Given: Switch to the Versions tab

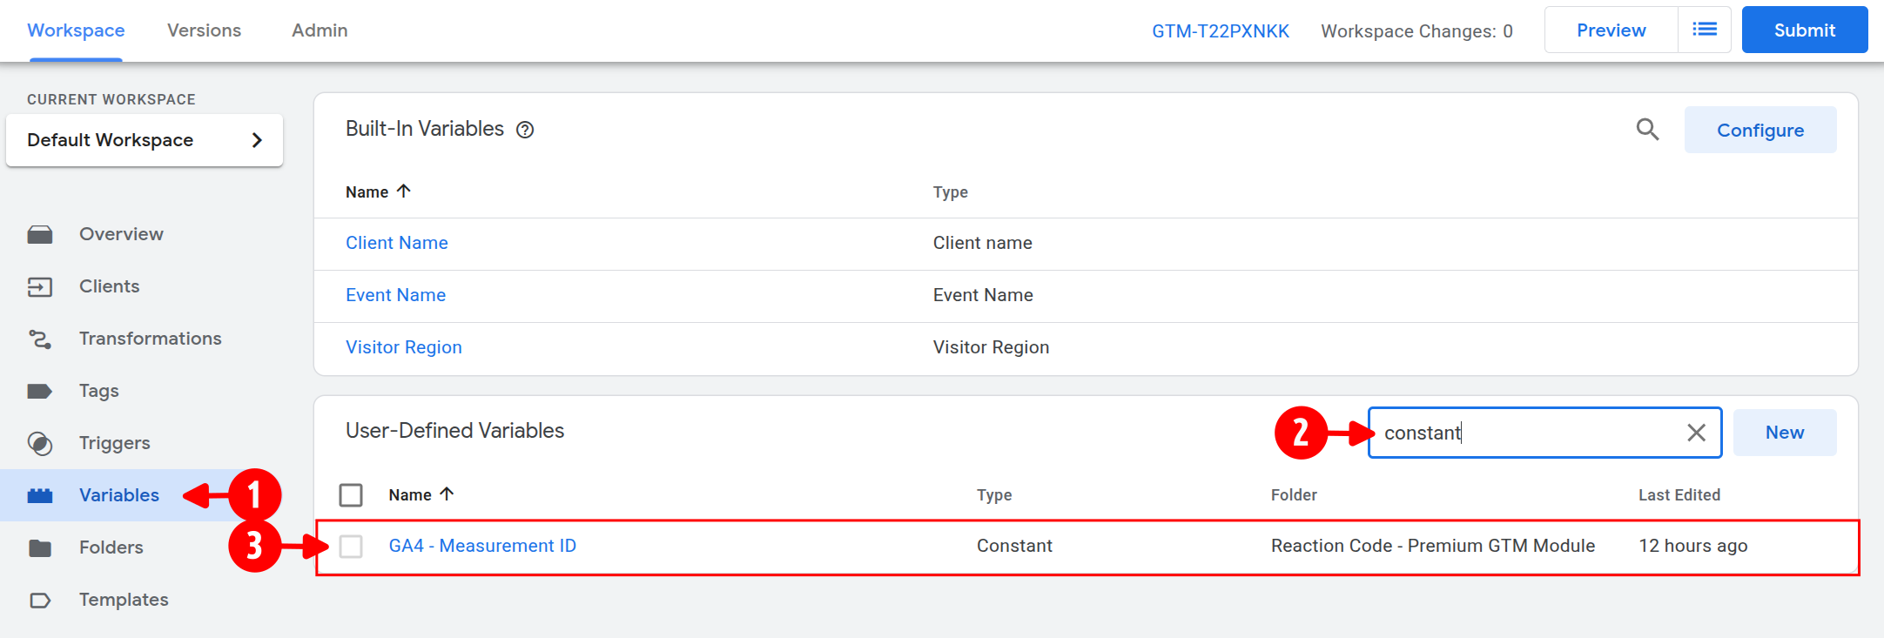Looking at the screenshot, I should 204,30.
